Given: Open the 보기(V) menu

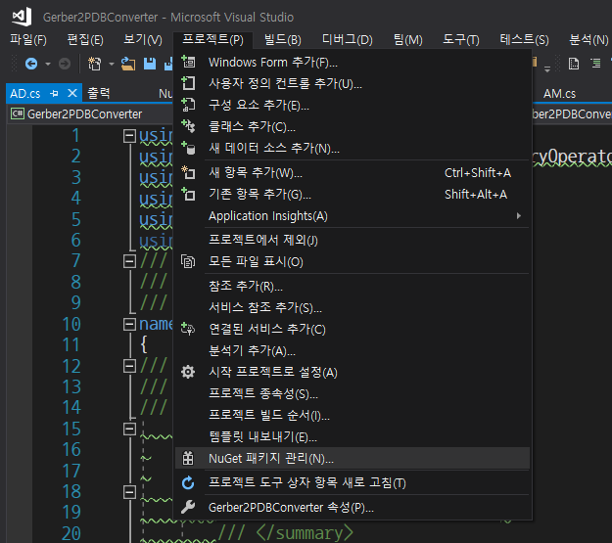Looking at the screenshot, I should [x=142, y=39].
